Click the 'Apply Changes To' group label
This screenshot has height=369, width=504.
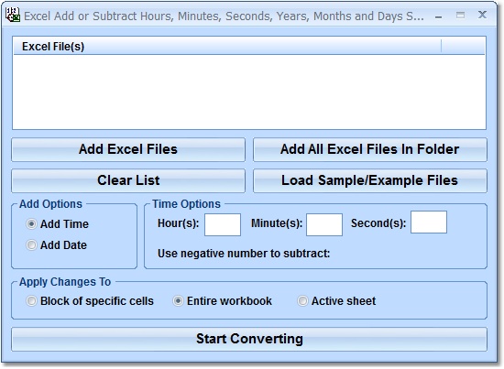point(65,282)
